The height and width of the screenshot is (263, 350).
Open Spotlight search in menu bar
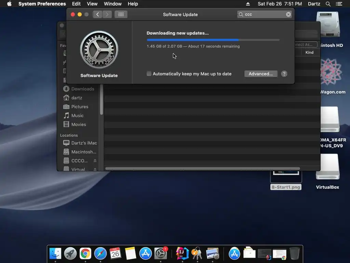coord(328,4)
